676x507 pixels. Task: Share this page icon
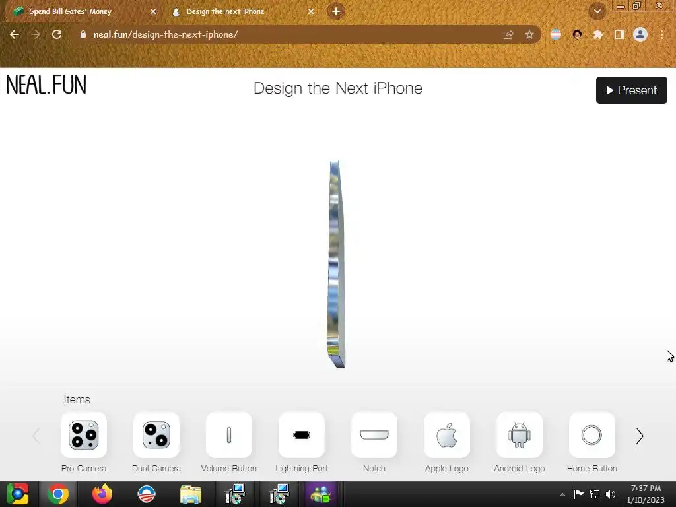pyautogui.click(x=508, y=35)
